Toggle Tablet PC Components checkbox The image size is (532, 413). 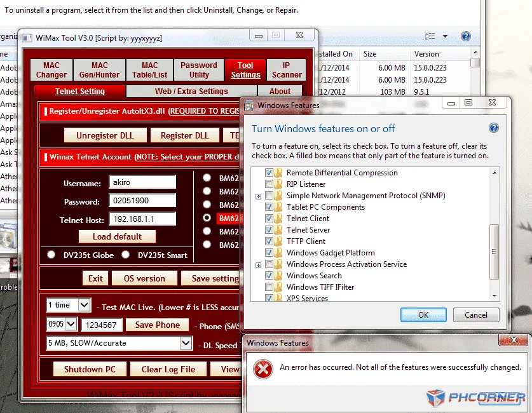pos(269,207)
